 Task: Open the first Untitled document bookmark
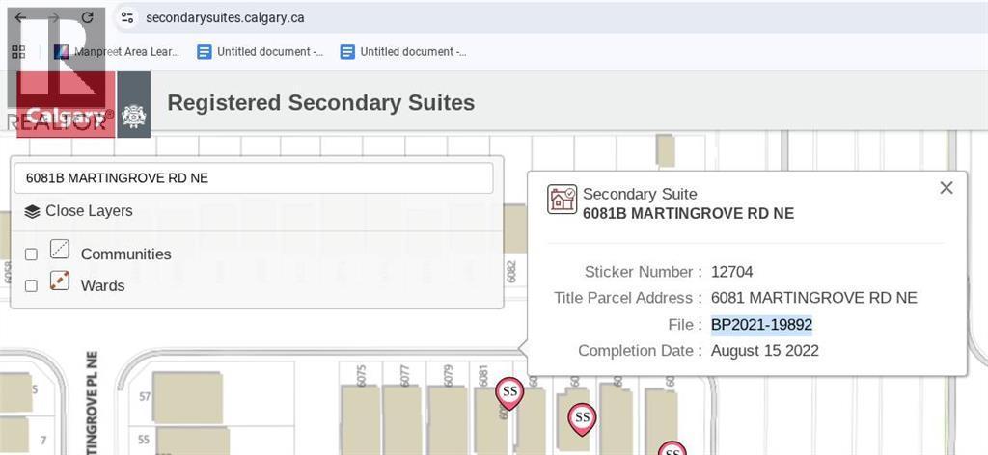pos(260,51)
